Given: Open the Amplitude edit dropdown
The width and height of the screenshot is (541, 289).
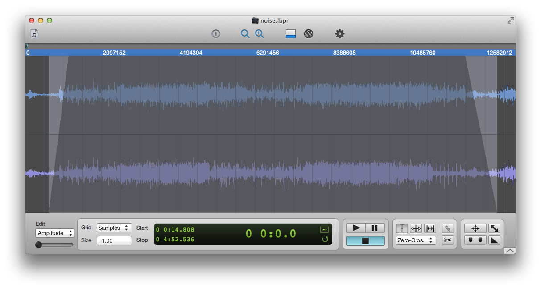Looking at the screenshot, I should [55, 233].
